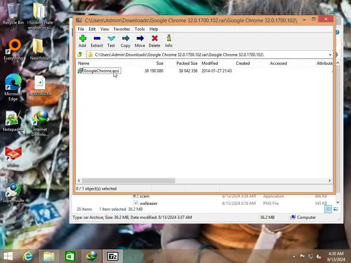Select the New folder desktop icon
The width and height of the screenshot is (351, 263).
click(x=40, y=50)
